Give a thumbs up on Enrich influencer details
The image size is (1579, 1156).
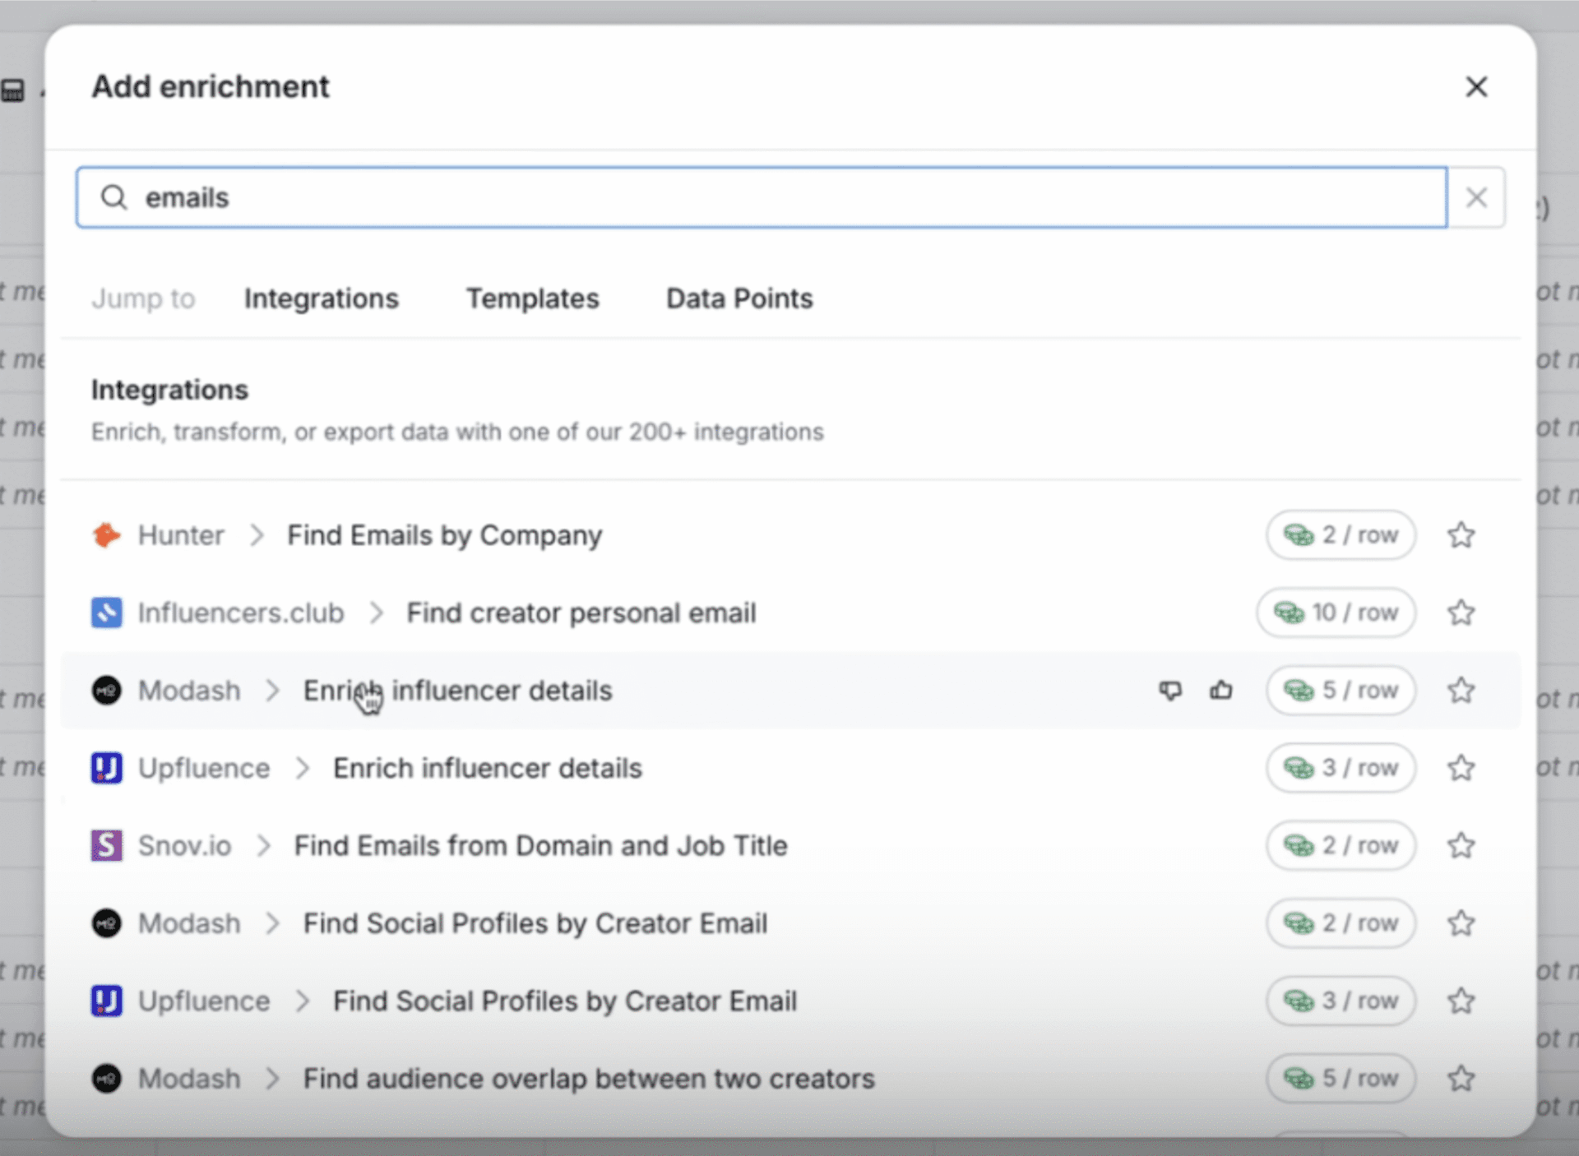[1221, 691]
